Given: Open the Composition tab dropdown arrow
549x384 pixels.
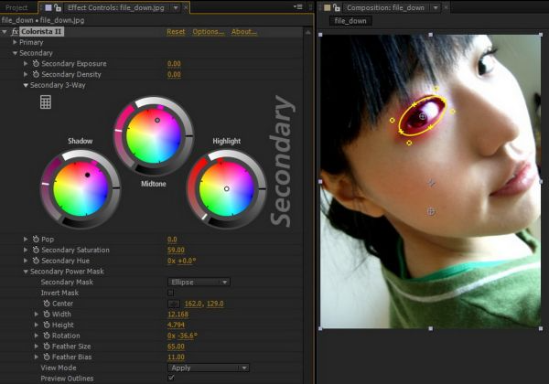Looking at the screenshot, I should pyautogui.click(x=436, y=7).
